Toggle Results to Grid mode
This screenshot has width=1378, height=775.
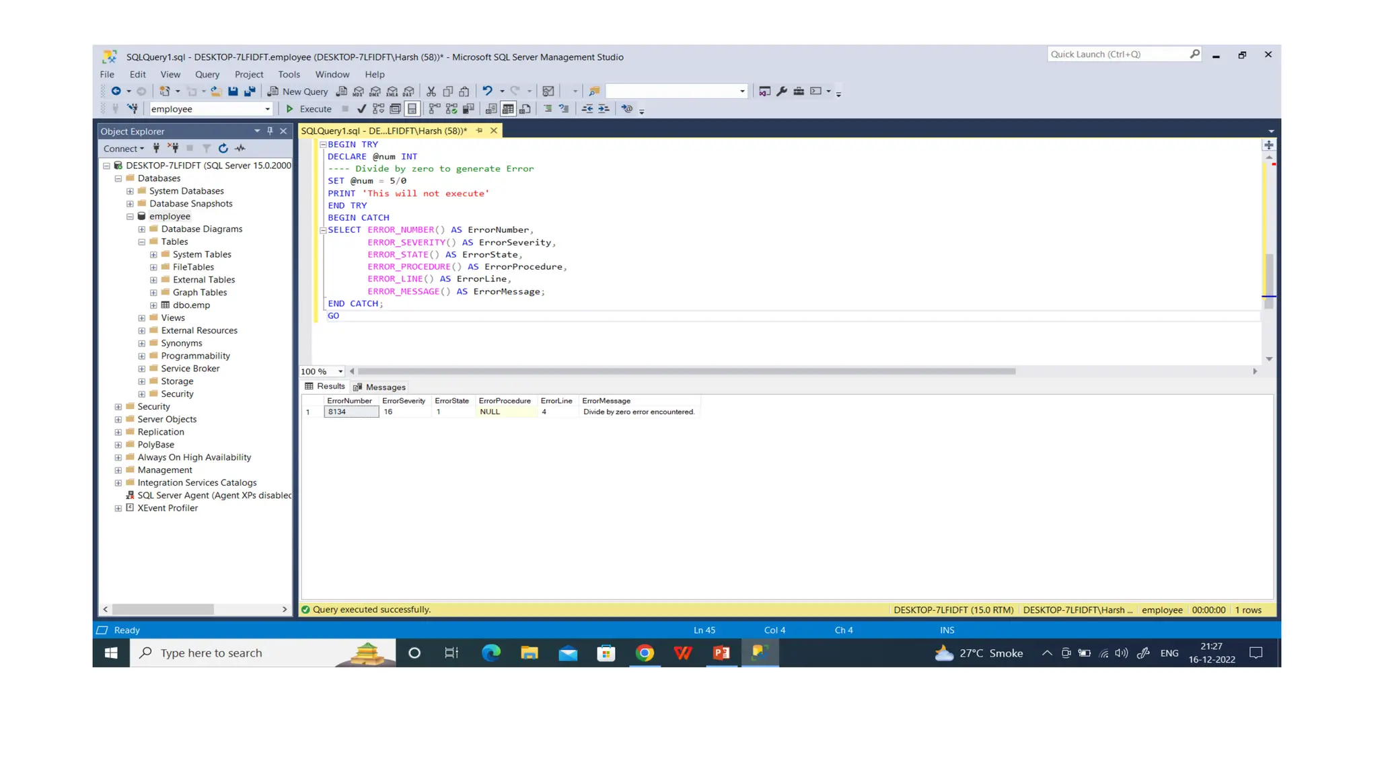click(x=508, y=108)
